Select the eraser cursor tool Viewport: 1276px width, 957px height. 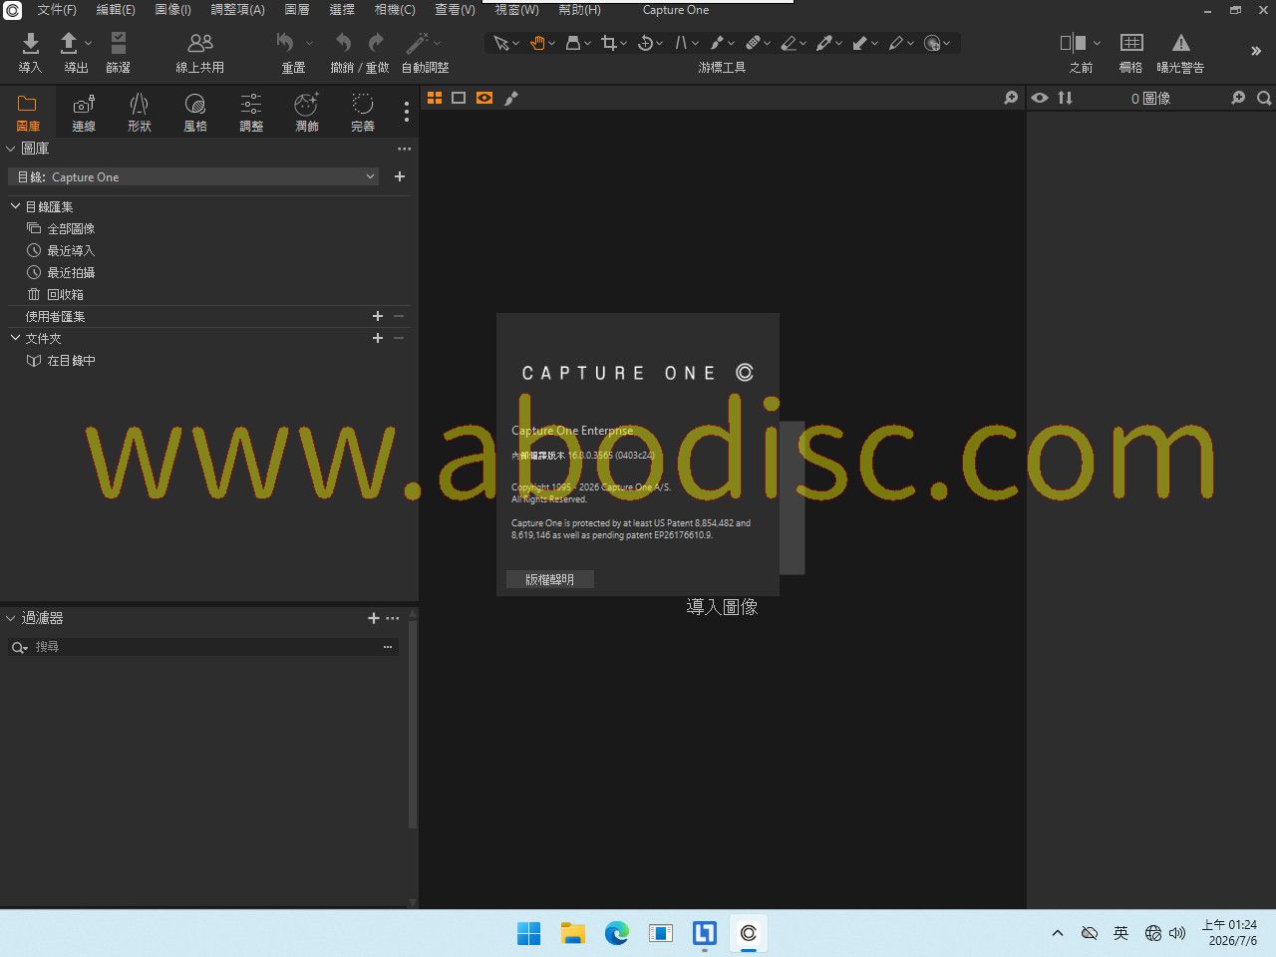[789, 43]
